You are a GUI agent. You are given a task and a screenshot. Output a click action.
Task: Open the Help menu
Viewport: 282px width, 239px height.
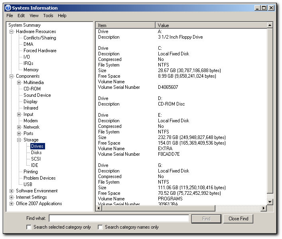coord(62,16)
